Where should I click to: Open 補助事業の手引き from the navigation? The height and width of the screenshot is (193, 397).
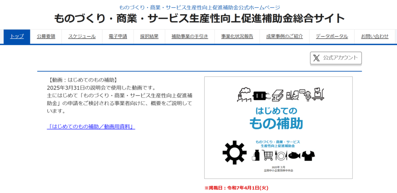[190, 37]
